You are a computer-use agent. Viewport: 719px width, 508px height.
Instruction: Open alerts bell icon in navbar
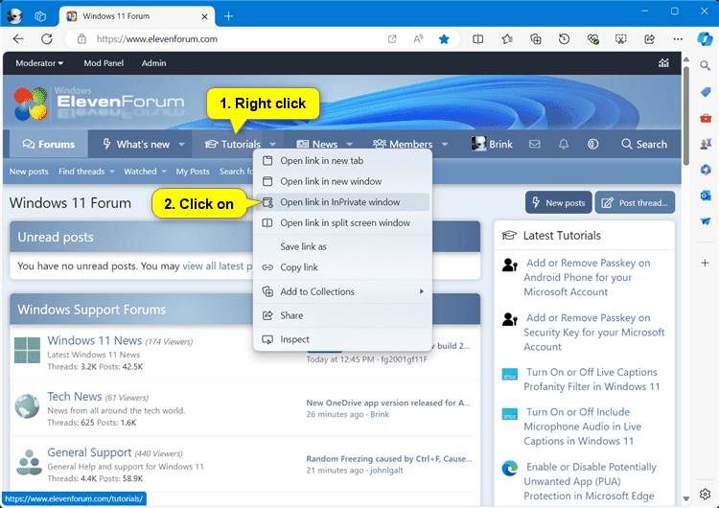click(x=564, y=145)
